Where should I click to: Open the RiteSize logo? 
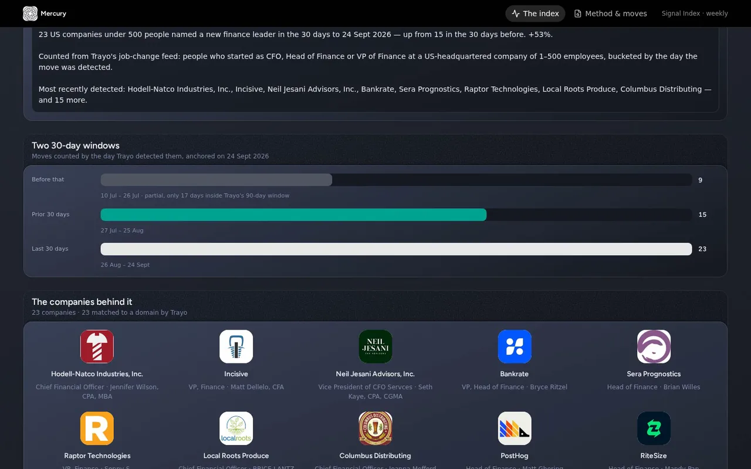coord(654,429)
